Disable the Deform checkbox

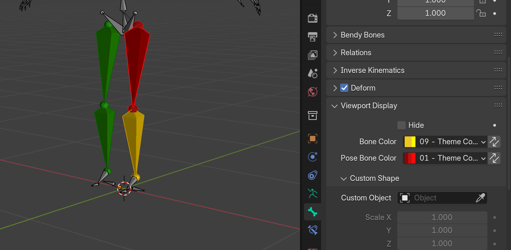point(344,88)
